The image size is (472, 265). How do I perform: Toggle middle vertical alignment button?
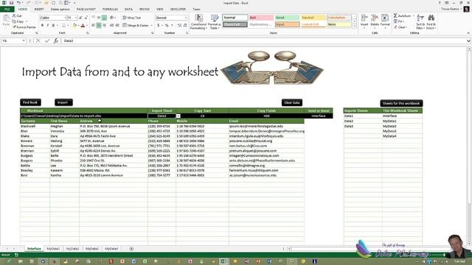(99, 18)
